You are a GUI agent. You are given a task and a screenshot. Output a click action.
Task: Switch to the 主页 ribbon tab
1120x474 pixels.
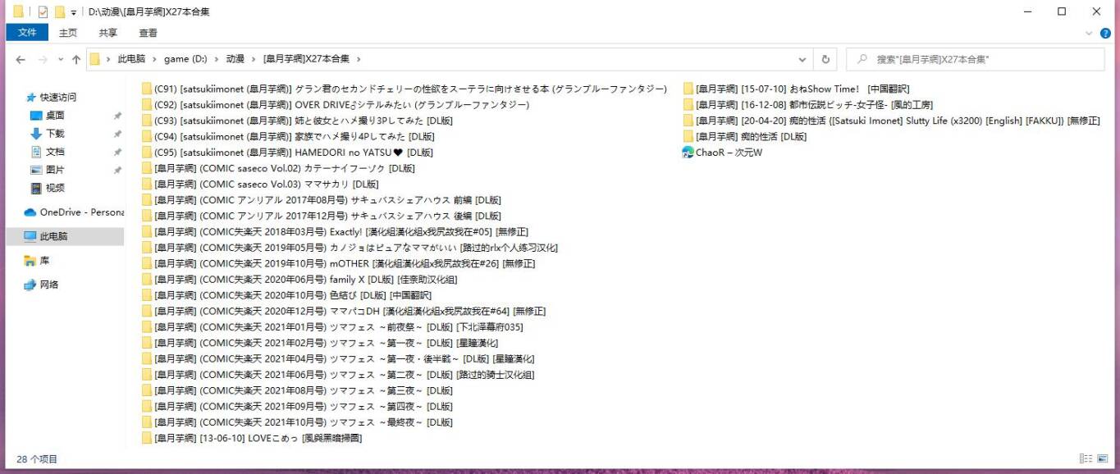pos(68,33)
